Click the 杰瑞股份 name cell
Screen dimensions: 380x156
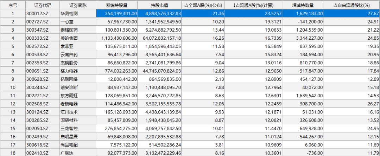78,63
